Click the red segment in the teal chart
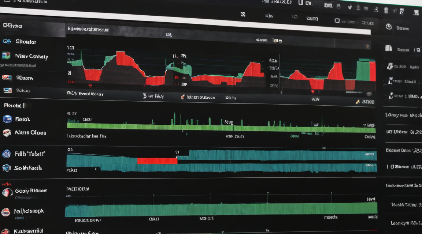The width and height of the screenshot is (422, 234). pos(157,161)
